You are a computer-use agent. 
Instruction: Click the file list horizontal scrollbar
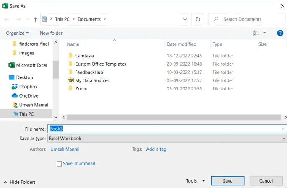point(174,117)
